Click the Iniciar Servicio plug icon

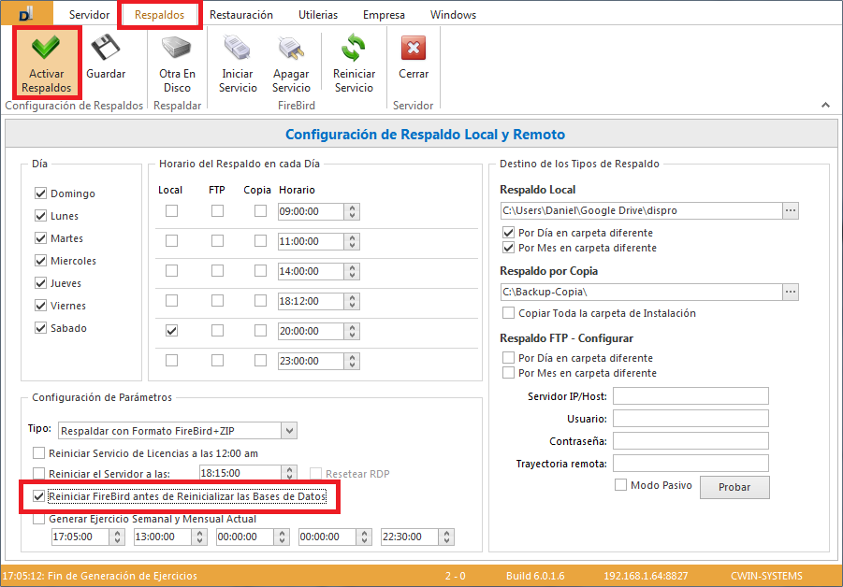click(x=238, y=49)
